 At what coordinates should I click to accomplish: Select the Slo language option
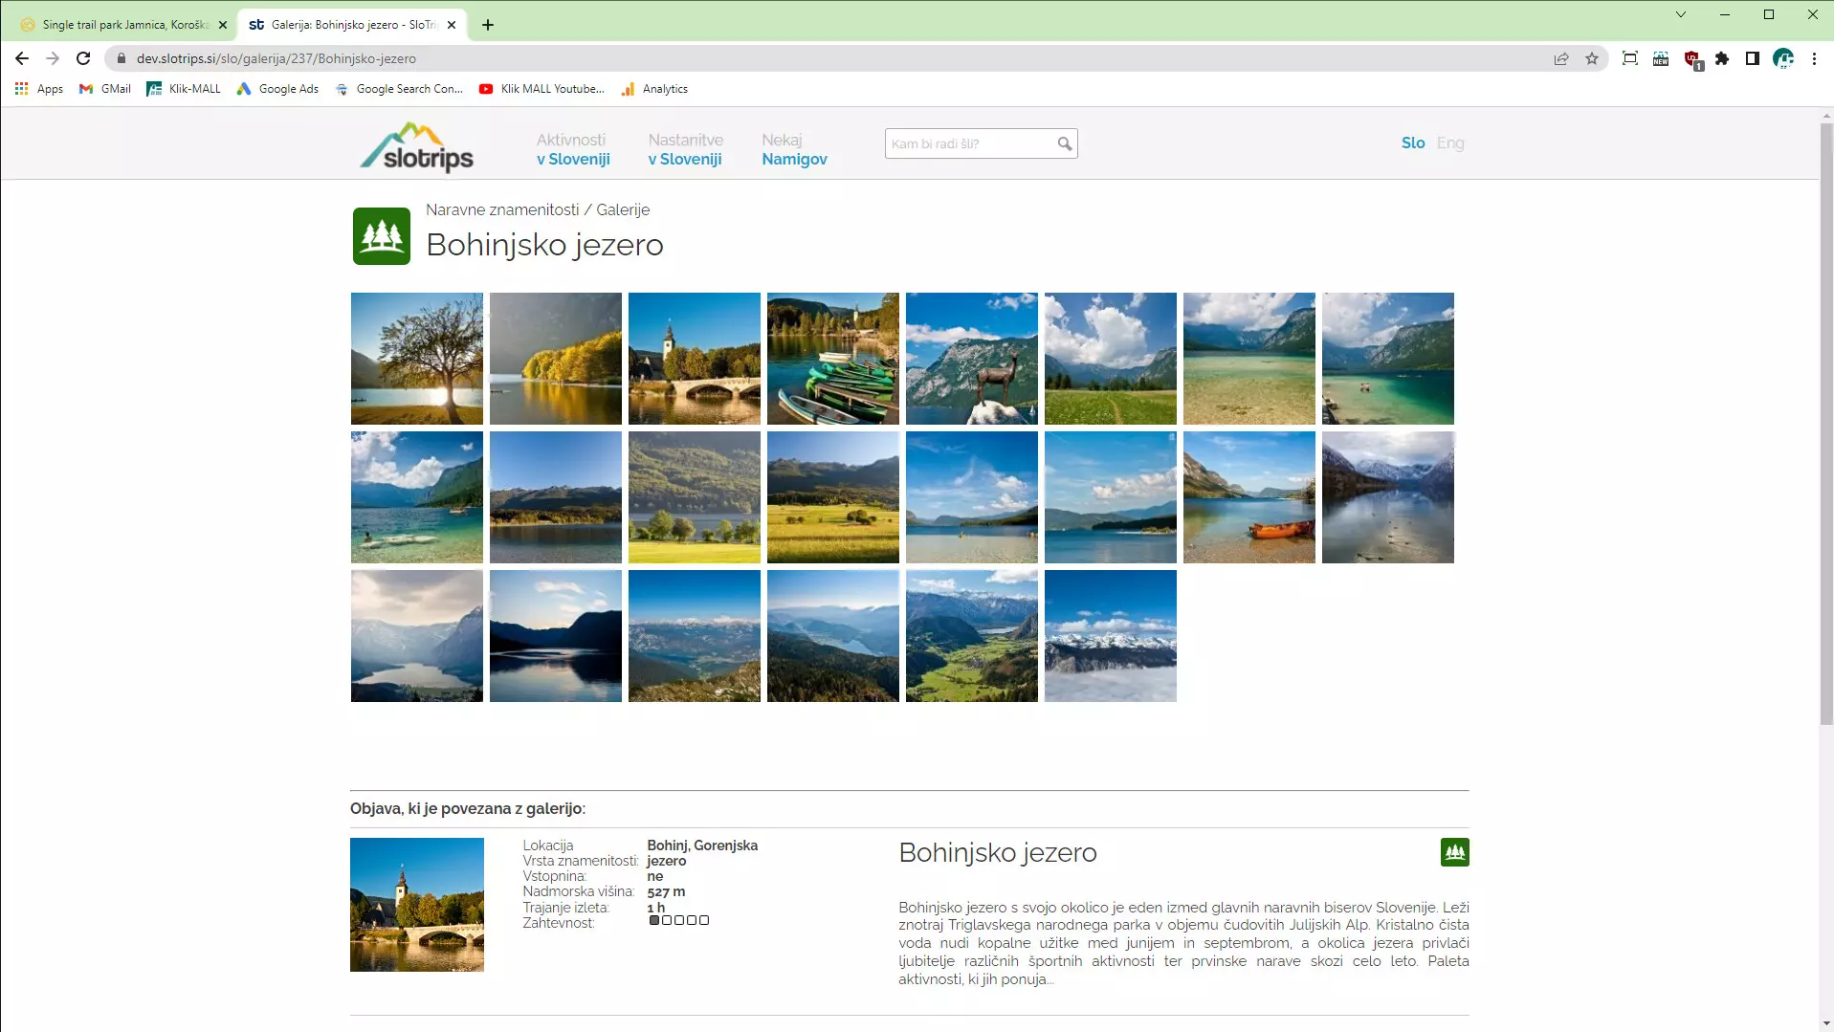click(1412, 143)
